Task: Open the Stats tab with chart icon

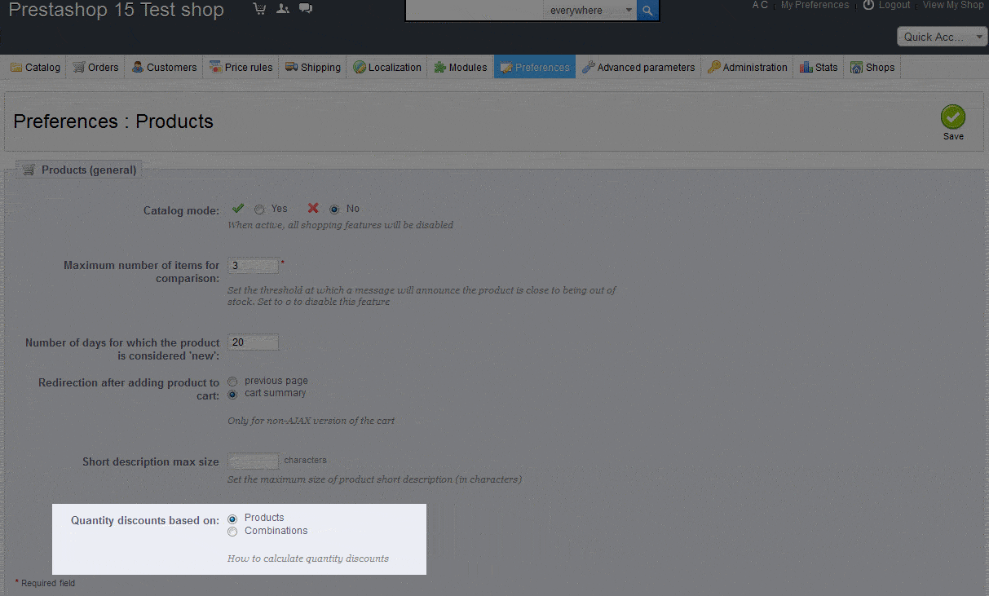Action: [x=819, y=68]
